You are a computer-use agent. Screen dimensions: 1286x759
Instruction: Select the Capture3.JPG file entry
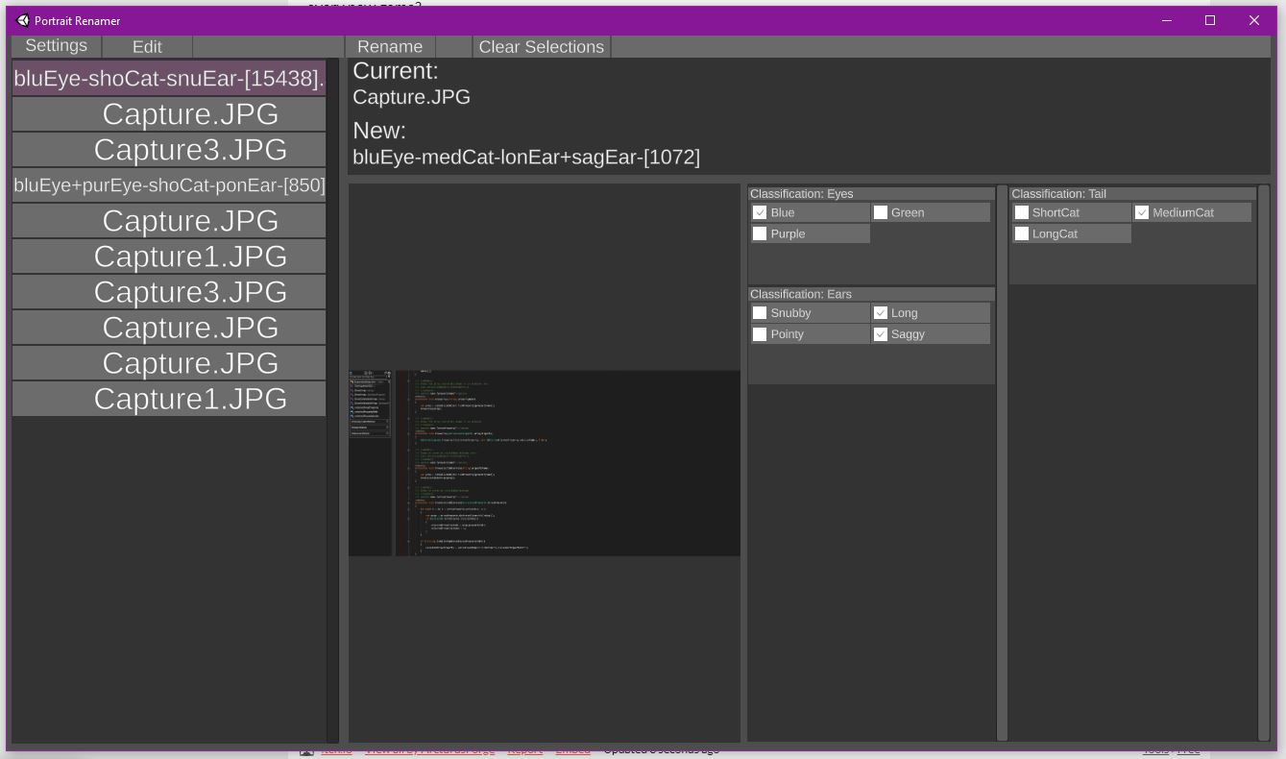(x=168, y=149)
